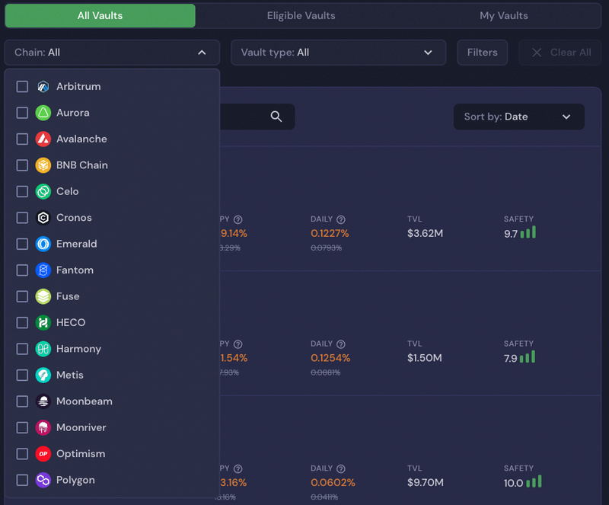The image size is (609, 505).
Task: Click the Filters button
Action: tap(482, 53)
